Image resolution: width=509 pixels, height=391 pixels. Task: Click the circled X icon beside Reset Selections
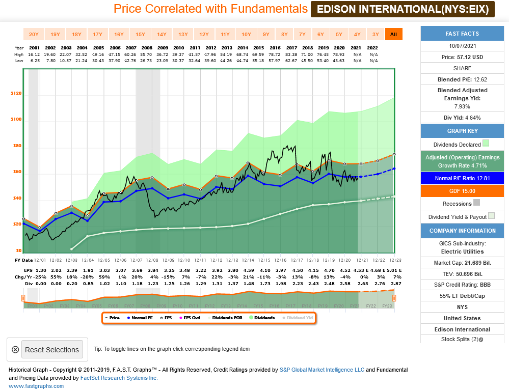[x=15, y=349]
